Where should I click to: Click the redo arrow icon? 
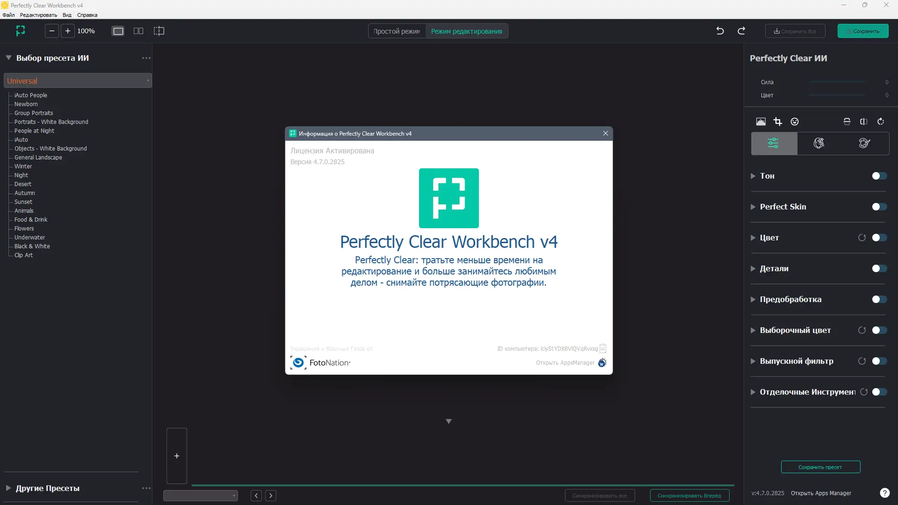pyautogui.click(x=741, y=31)
